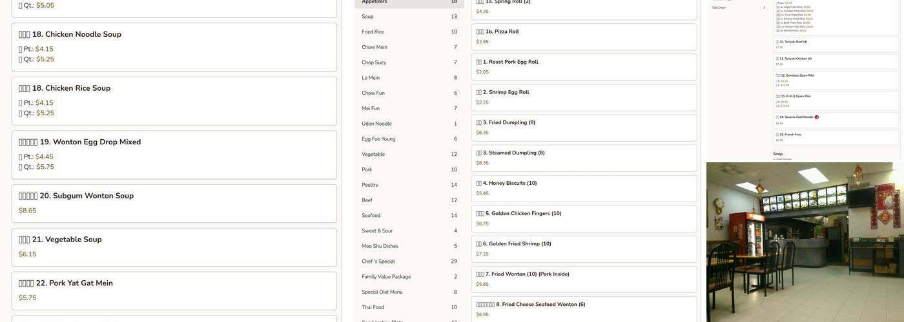Open the Chow Mein category

375,47
